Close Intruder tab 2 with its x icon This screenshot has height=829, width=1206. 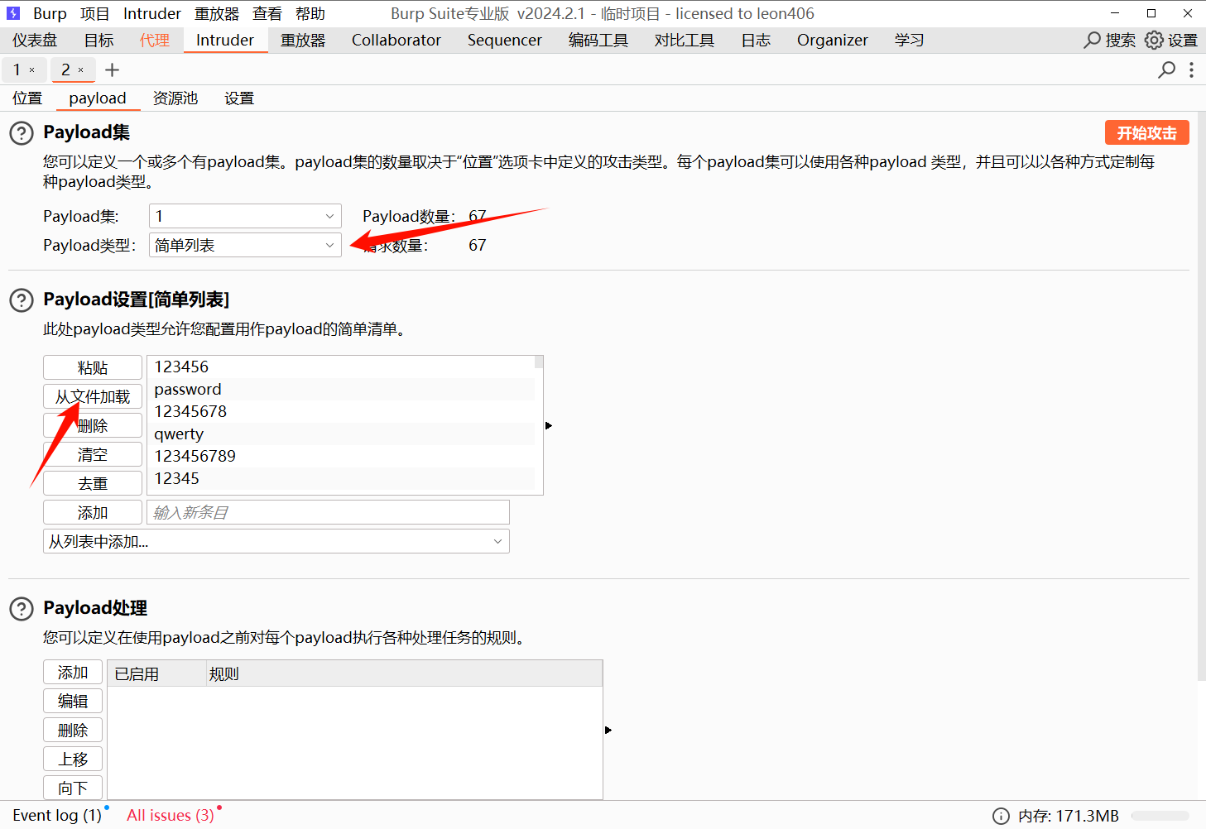[x=80, y=70]
